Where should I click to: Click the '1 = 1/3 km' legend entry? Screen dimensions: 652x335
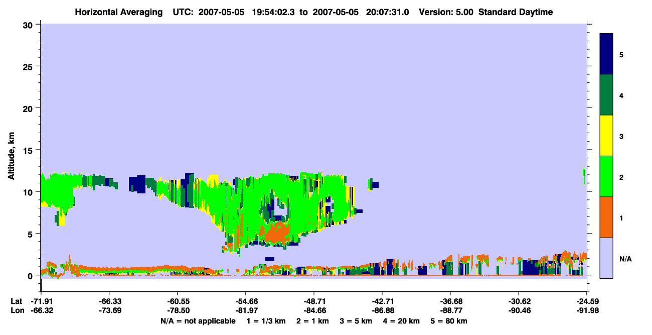click(265, 321)
